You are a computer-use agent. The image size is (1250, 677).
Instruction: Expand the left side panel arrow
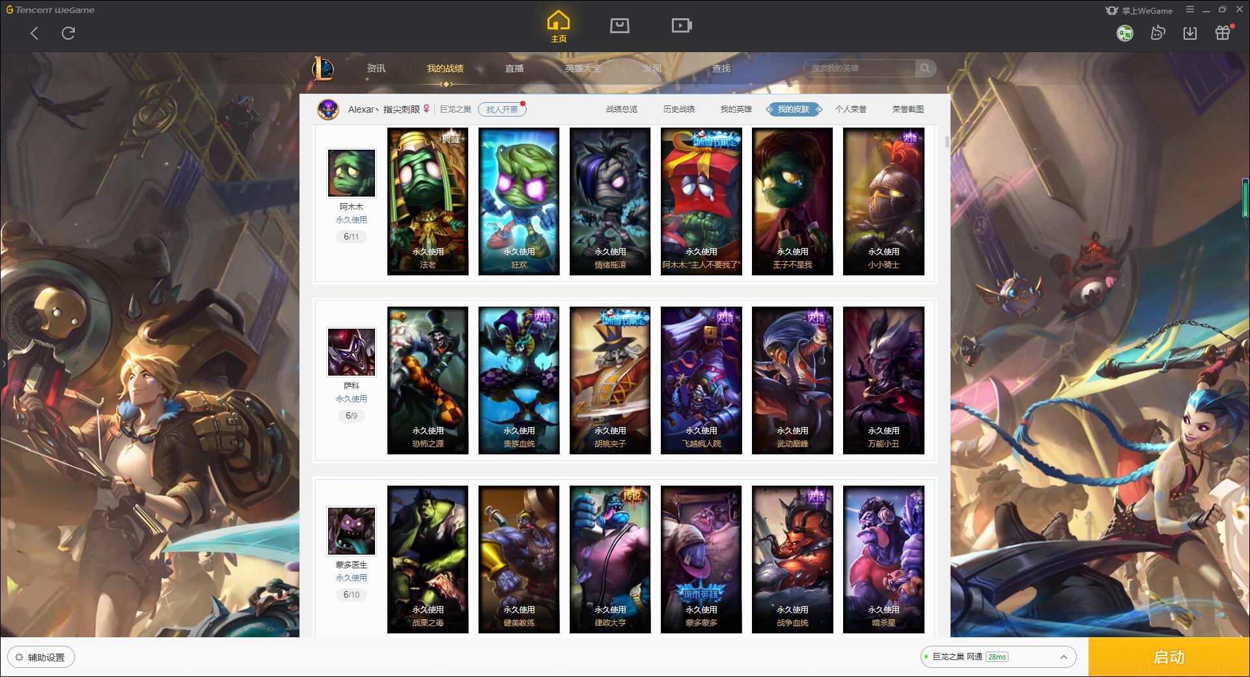point(3,363)
